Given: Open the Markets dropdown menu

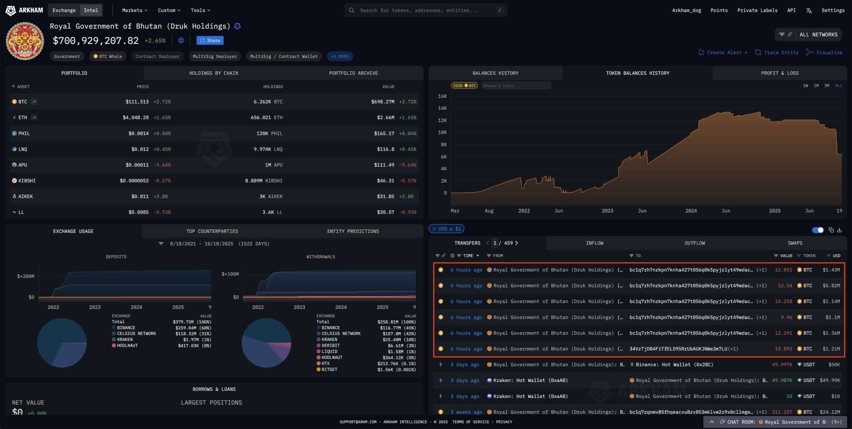Looking at the screenshot, I should point(134,10).
